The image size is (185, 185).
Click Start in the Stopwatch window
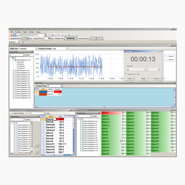129,78
